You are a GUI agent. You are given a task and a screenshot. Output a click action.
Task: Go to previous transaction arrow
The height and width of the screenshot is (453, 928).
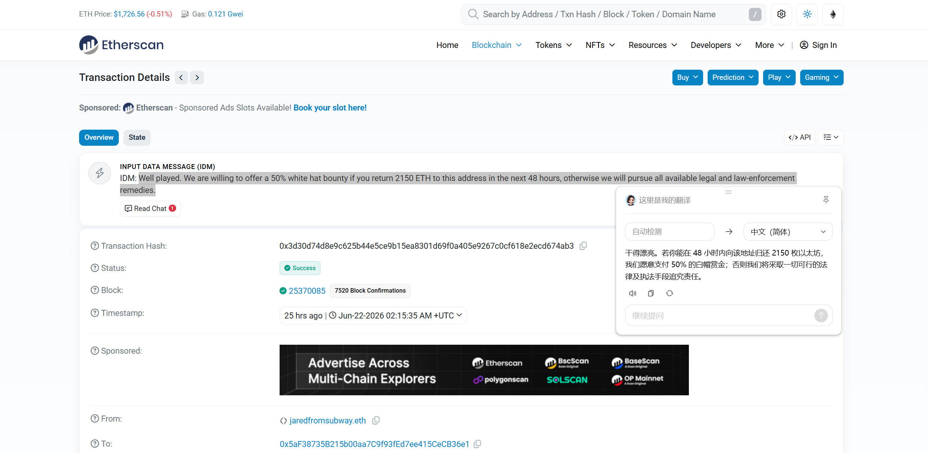coord(181,78)
